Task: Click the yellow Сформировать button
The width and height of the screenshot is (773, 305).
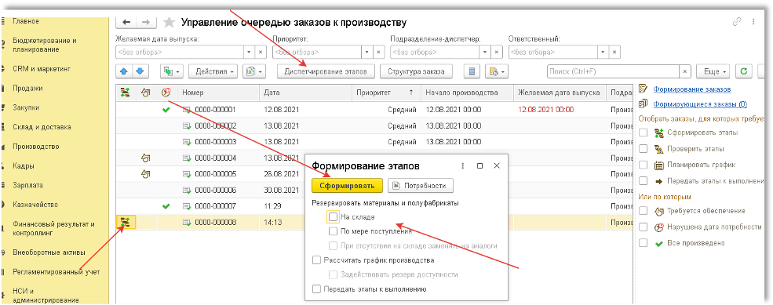Action: pos(347,186)
